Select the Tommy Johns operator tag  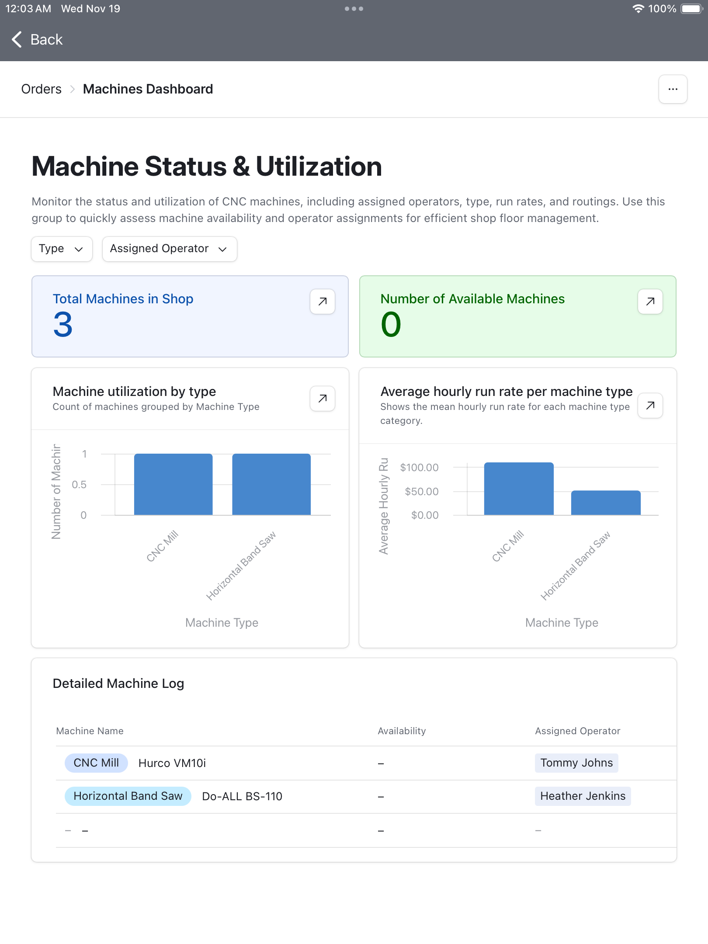coord(576,763)
